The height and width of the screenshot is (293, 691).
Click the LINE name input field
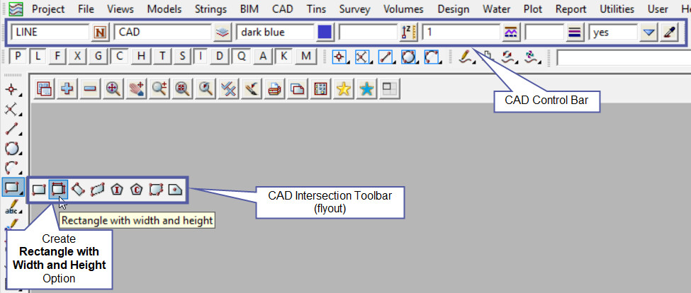50,33
